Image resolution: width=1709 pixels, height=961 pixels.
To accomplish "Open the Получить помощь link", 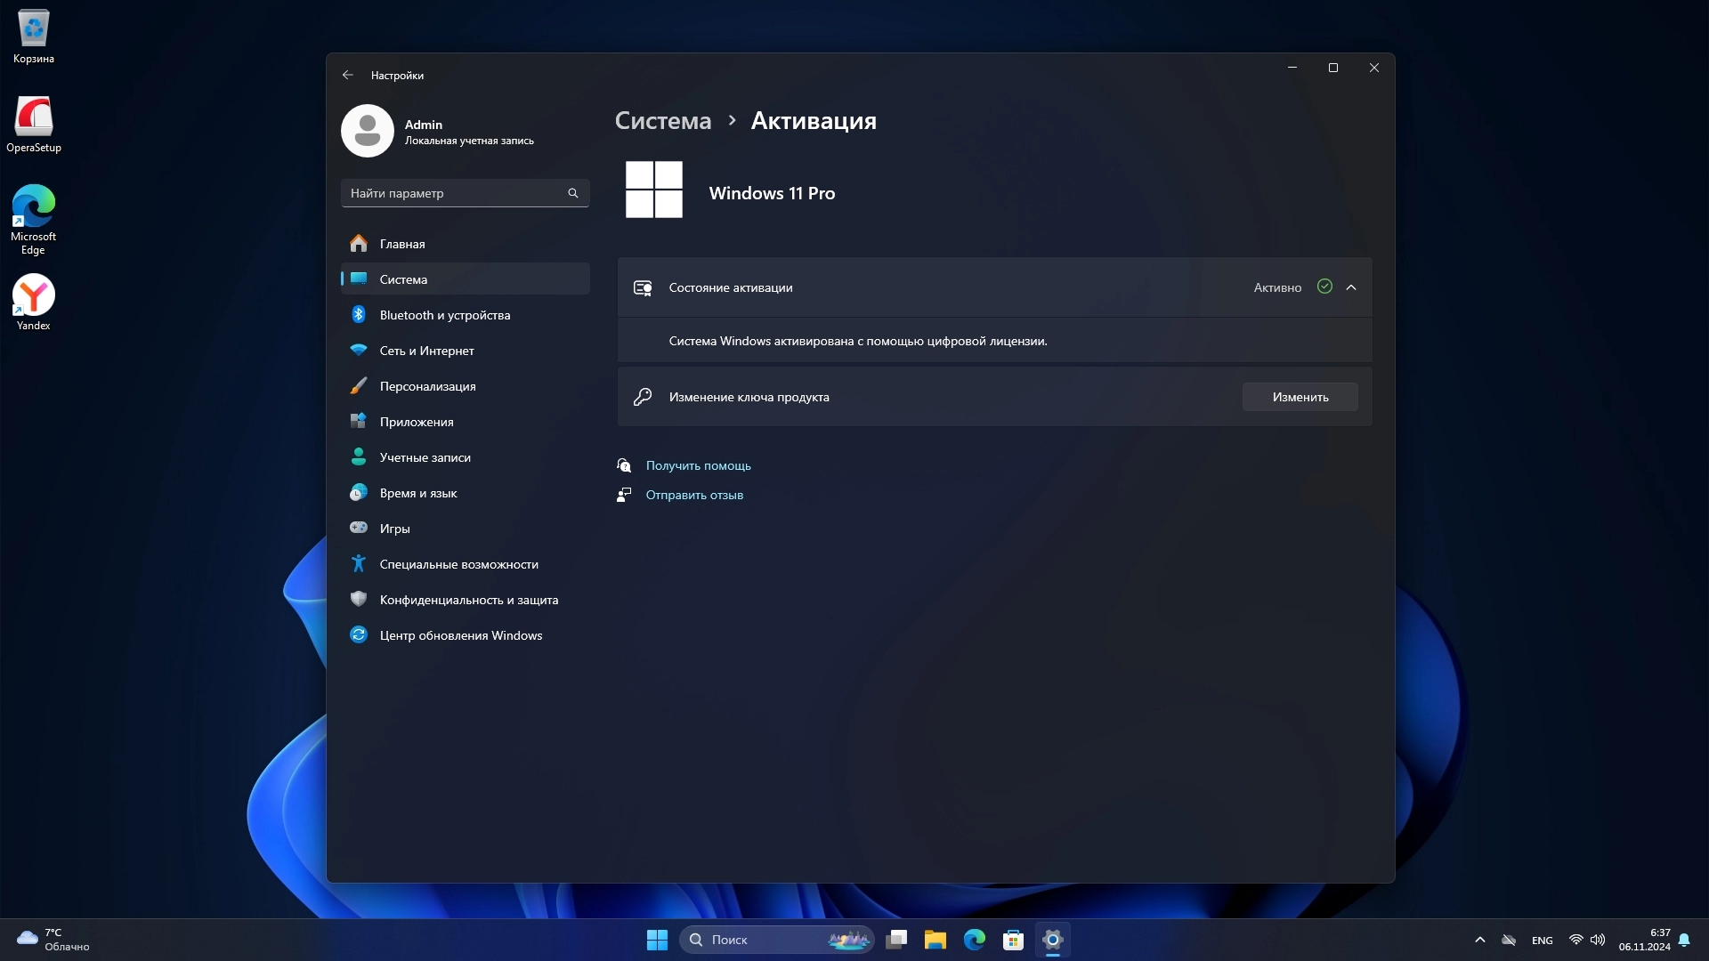I will tap(698, 465).
